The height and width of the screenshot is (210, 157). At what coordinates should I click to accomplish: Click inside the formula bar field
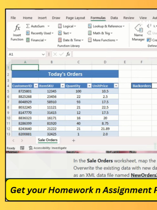[x=115, y=54]
